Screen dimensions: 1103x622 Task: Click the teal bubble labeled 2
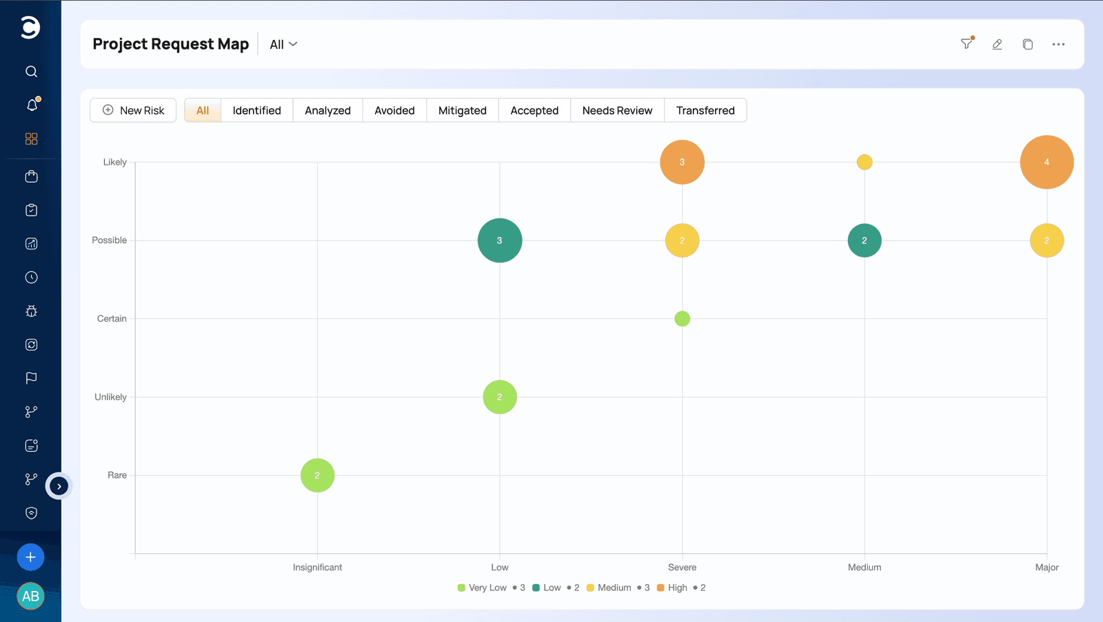click(x=864, y=240)
